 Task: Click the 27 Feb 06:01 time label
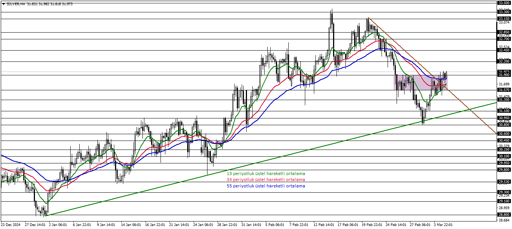(x=420, y=225)
